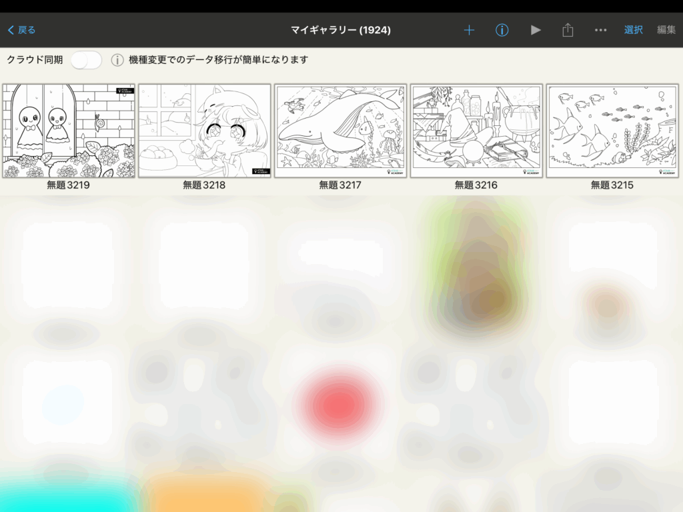Tap 選択 to enter selection mode
683x512 pixels.
click(x=633, y=30)
